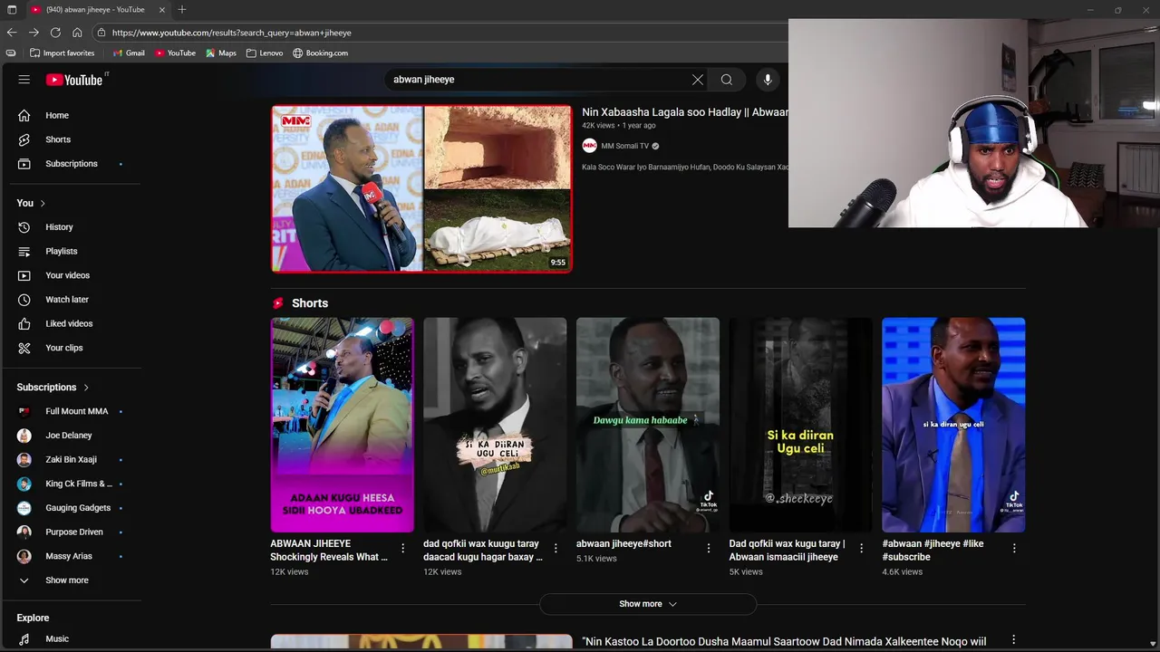Open the #abwaan #jiheeye #like #subscribe title
The image size is (1160, 652).
[x=933, y=551]
